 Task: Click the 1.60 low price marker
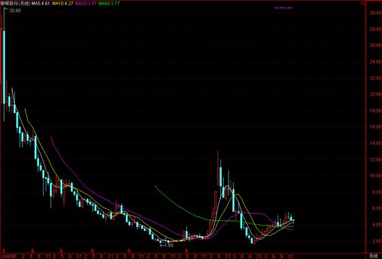tap(167, 245)
